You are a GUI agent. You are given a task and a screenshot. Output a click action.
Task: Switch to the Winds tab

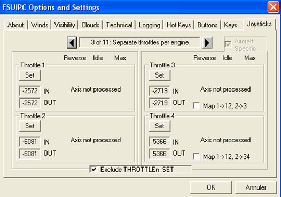40,25
